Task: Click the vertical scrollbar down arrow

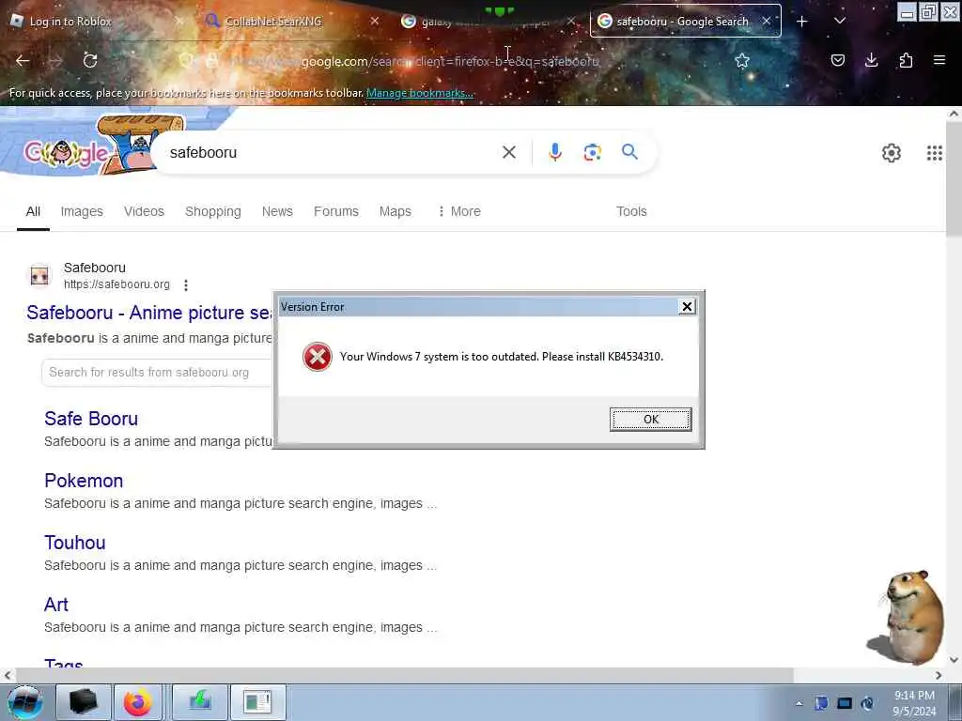Action: point(954,660)
